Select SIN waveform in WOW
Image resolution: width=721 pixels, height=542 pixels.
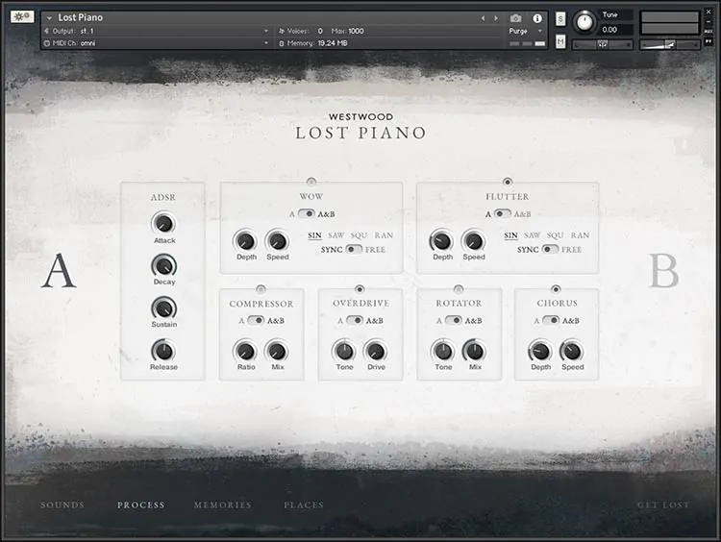(x=314, y=235)
